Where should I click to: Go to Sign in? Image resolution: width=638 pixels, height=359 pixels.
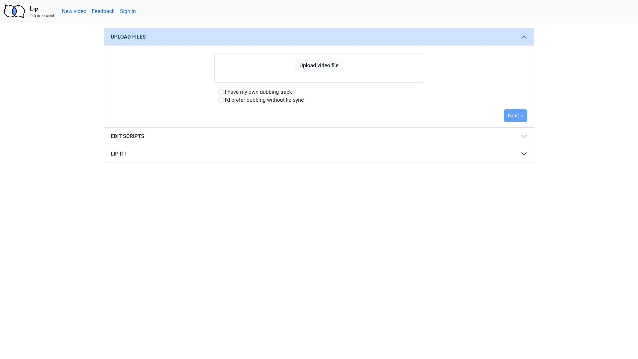[x=128, y=11]
